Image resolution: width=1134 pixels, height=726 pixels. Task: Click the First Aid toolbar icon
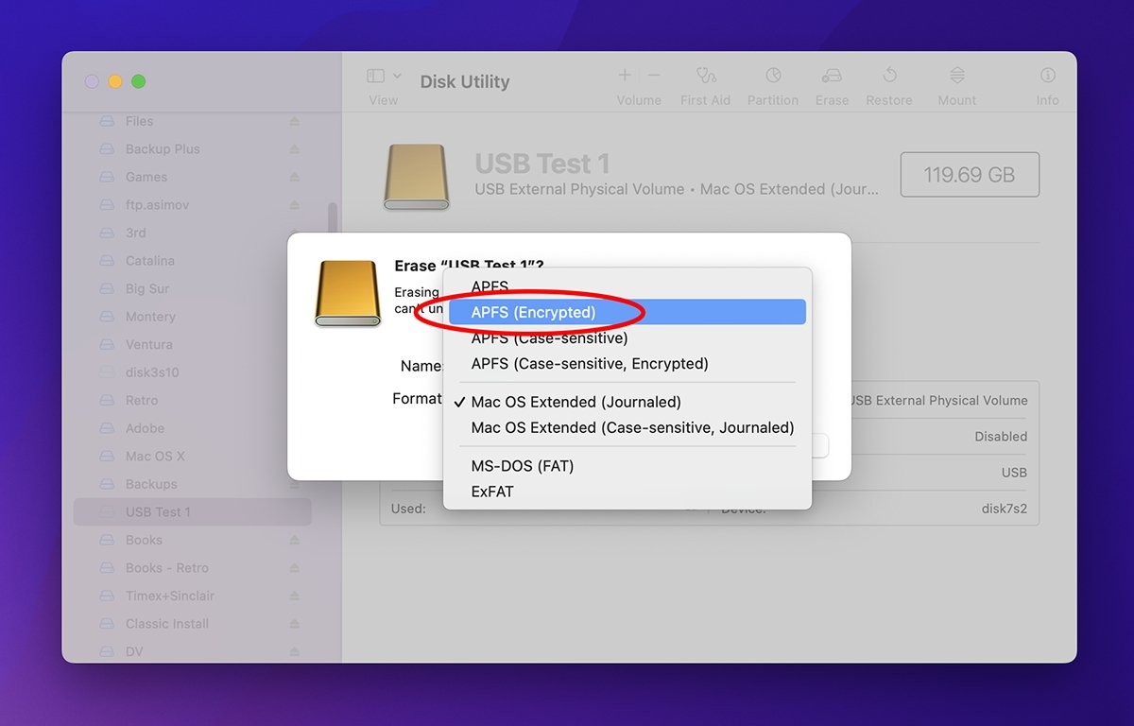pos(705,76)
